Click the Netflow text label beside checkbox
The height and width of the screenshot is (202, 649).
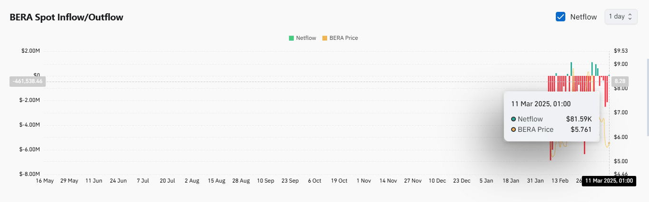[583, 17]
